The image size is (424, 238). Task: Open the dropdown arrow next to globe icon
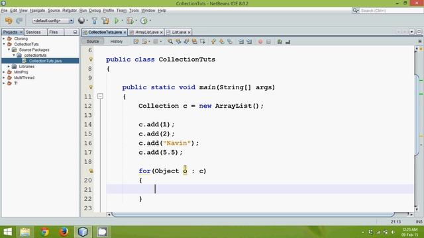(87, 20)
